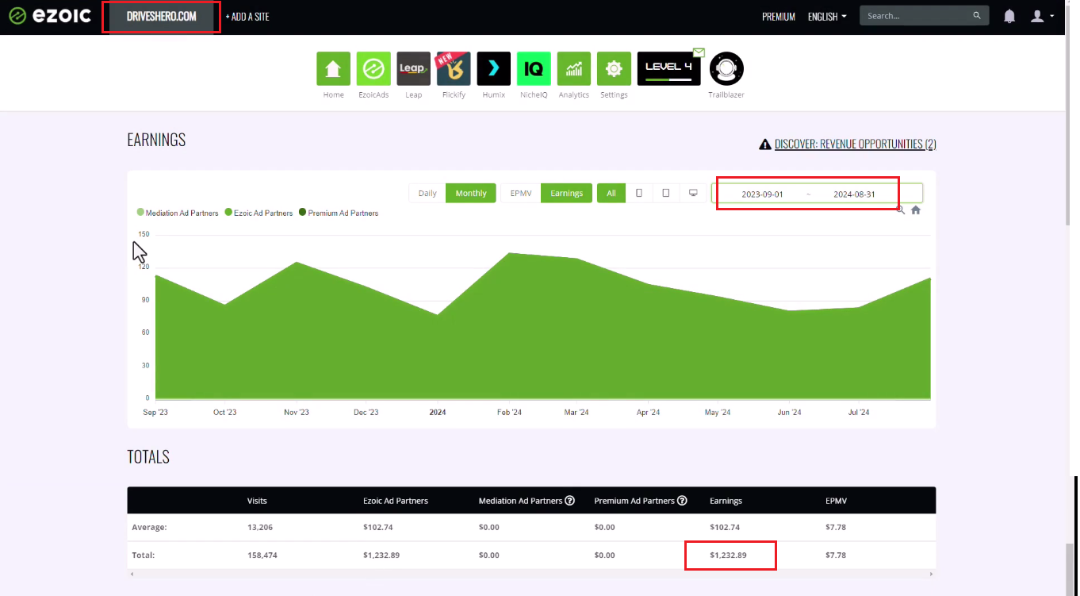Open the Home dashboard icon

coord(333,69)
